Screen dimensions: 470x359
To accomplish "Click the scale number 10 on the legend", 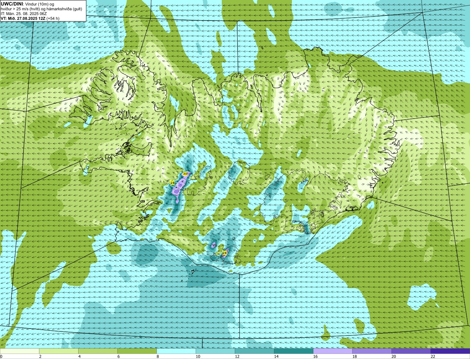I will coord(198,356).
